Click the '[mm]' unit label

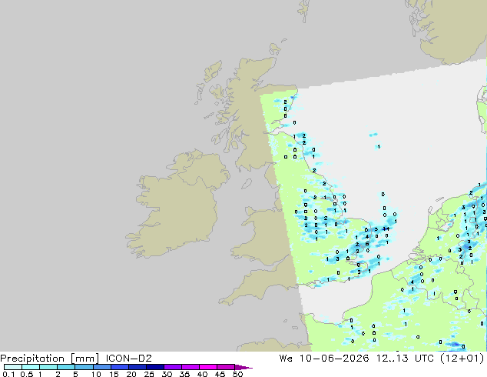84,359
